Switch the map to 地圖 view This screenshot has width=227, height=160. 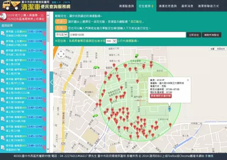[212, 49]
